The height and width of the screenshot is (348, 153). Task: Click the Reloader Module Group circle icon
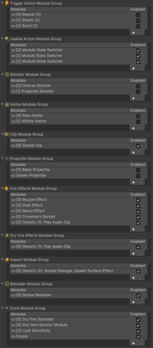coord(7,284)
